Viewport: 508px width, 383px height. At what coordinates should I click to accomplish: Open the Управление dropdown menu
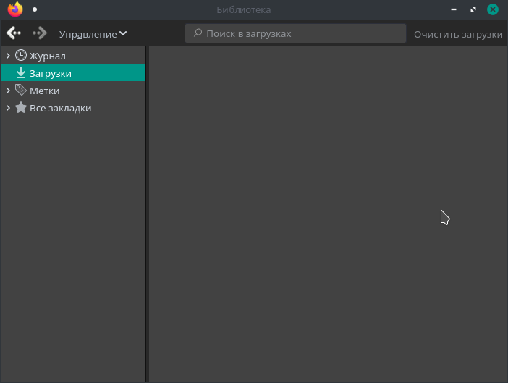[93, 34]
